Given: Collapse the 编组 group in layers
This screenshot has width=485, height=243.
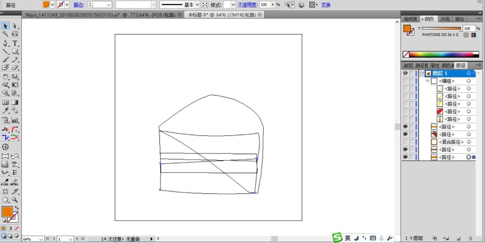Looking at the screenshot, I should click(427, 81).
